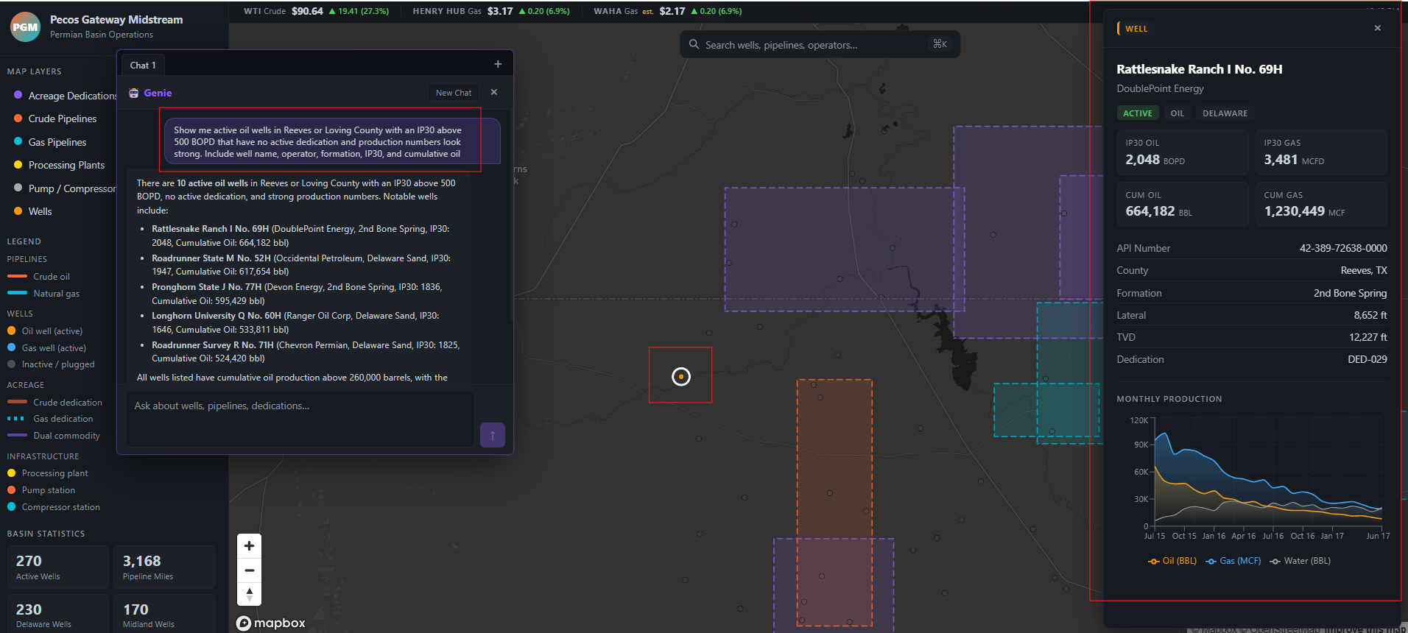Screen dimensions: 1408x633
Task: Send chat message with arrow button
Action: pos(492,435)
